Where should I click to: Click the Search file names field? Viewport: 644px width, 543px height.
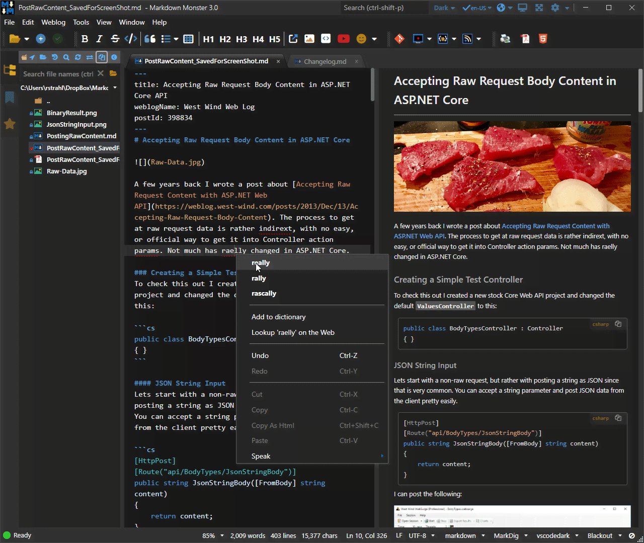click(58, 74)
